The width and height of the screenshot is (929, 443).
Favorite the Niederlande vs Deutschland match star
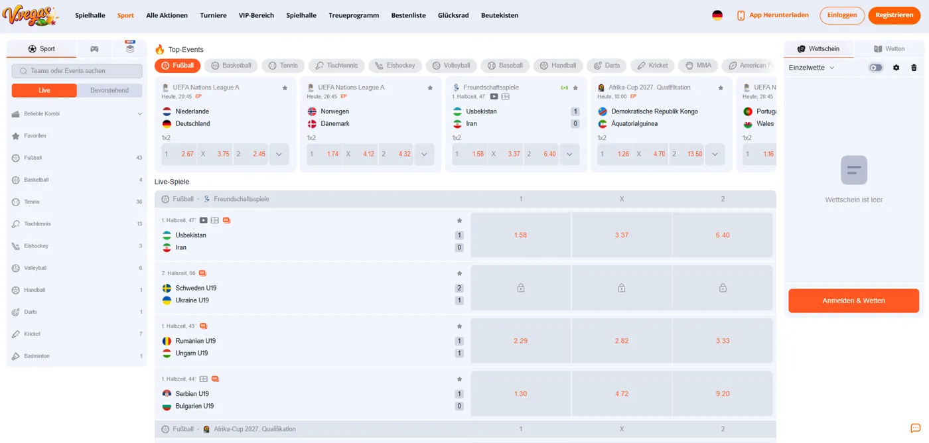tap(285, 88)
